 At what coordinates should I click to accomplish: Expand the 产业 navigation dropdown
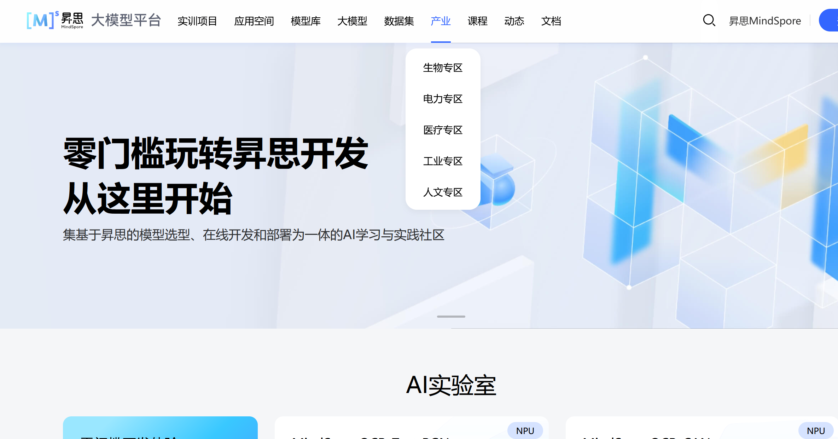click(x=441, y=21)
